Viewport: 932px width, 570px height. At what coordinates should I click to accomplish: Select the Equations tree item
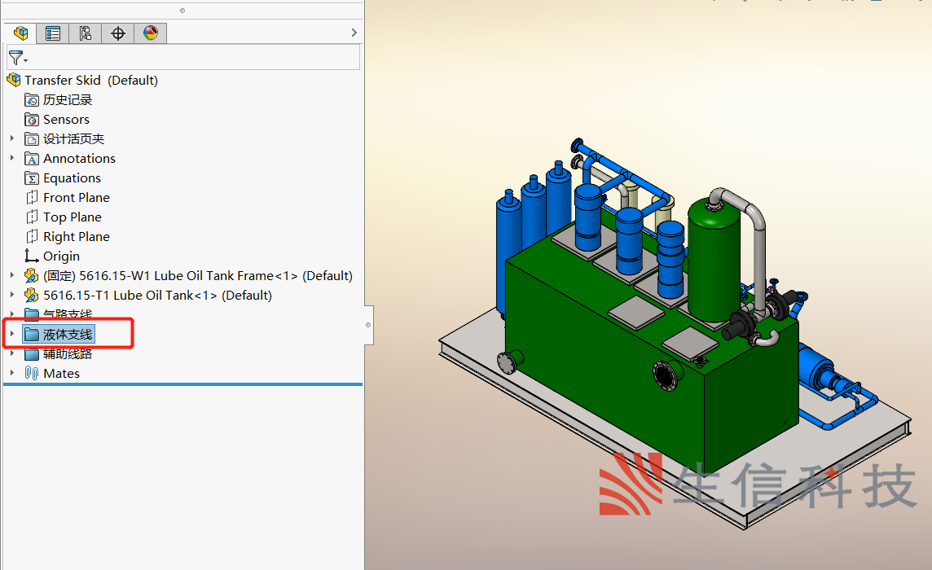tap(72, 178)
